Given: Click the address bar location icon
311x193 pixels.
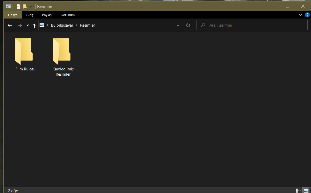Looking at the screenshot, I should click(x=42, y=25).
